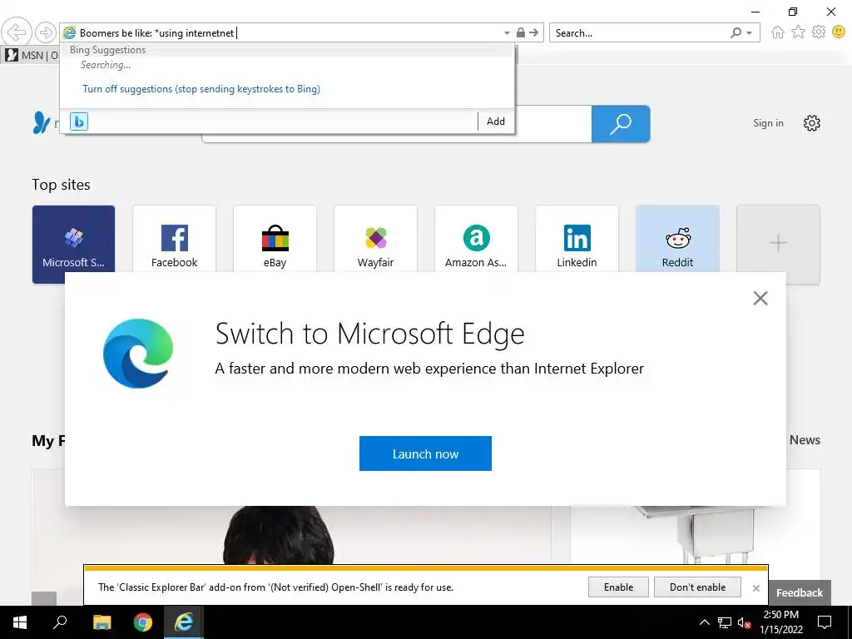Click the smiley feedback icon
Screen dimensions: 852x639
click(x=839, y=32)
